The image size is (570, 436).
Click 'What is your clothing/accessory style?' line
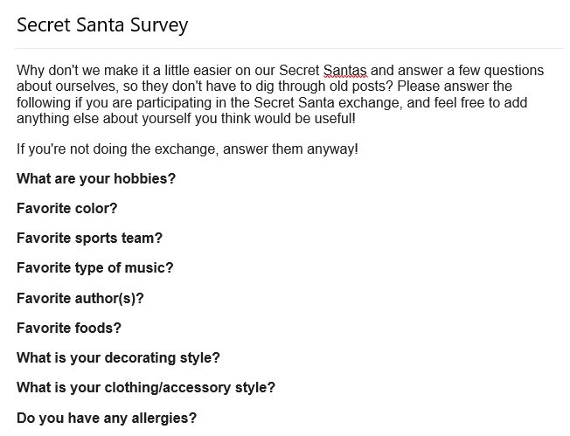tap(146, 388)
